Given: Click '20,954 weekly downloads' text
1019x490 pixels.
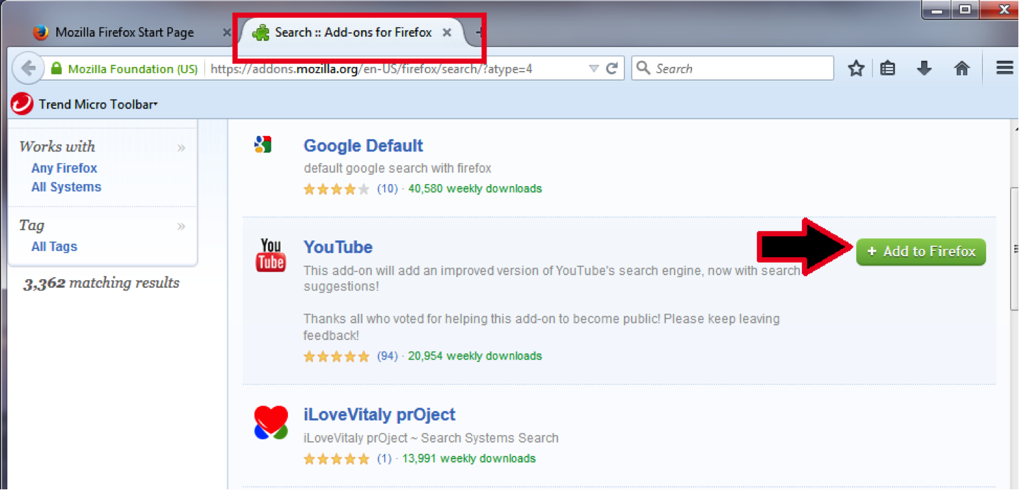Looking at the screenshot, I should [x=475, y=356].
